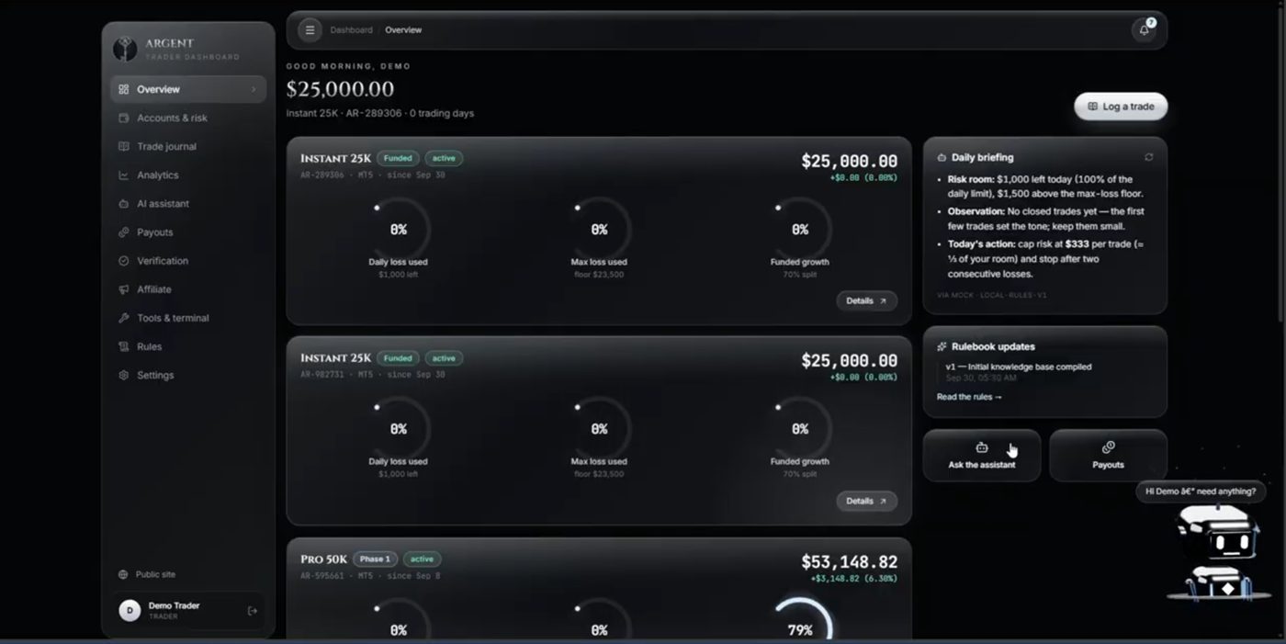1286x644 pixels.
Task: Click the Accounts & risk sidebar icon
Action: point(124,118)
